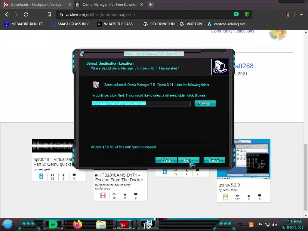View site padlock security info
Screen dimensions: 308x231
tap(61, 14)
